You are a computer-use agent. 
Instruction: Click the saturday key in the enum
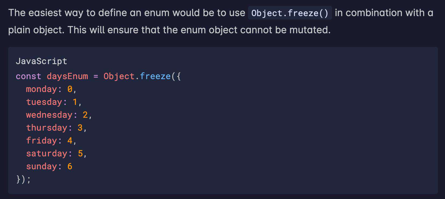(47, 153)
